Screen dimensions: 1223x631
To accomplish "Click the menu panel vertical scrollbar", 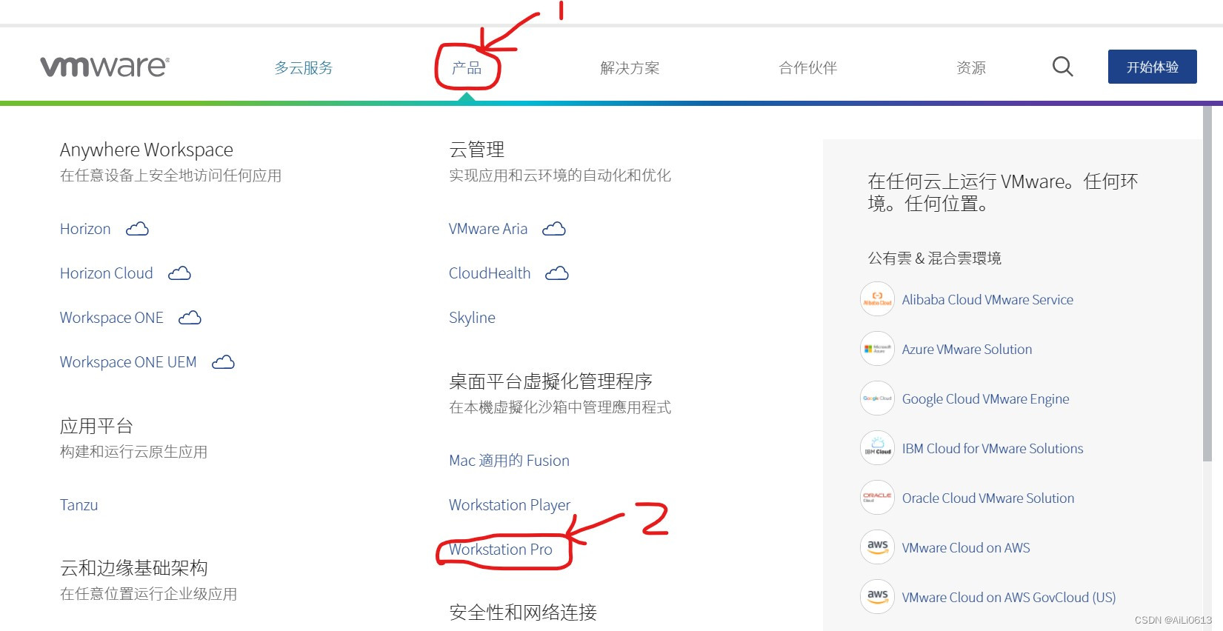I will [1207, 284].
